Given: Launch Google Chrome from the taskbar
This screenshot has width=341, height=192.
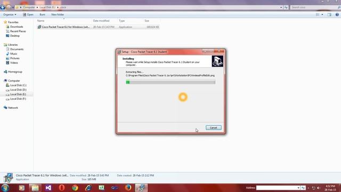Looking at the screenshot, I should (75, 188).
